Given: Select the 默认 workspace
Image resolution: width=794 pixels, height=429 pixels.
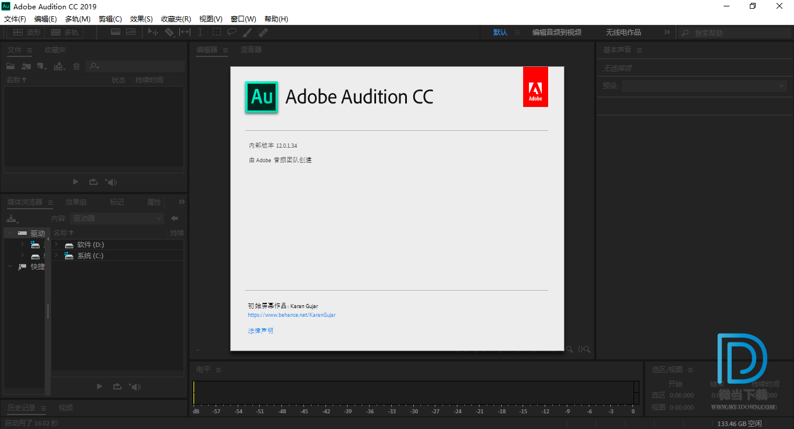Looking at the screenshot, I should 500,33.
